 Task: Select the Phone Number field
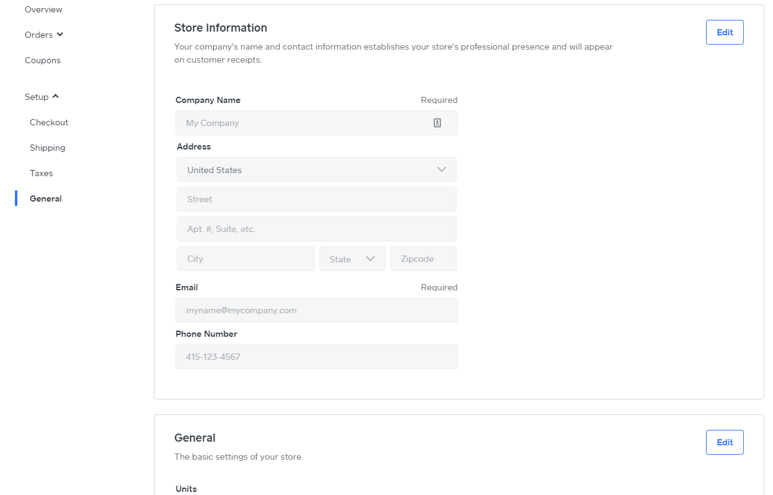[x=316, y=357]
